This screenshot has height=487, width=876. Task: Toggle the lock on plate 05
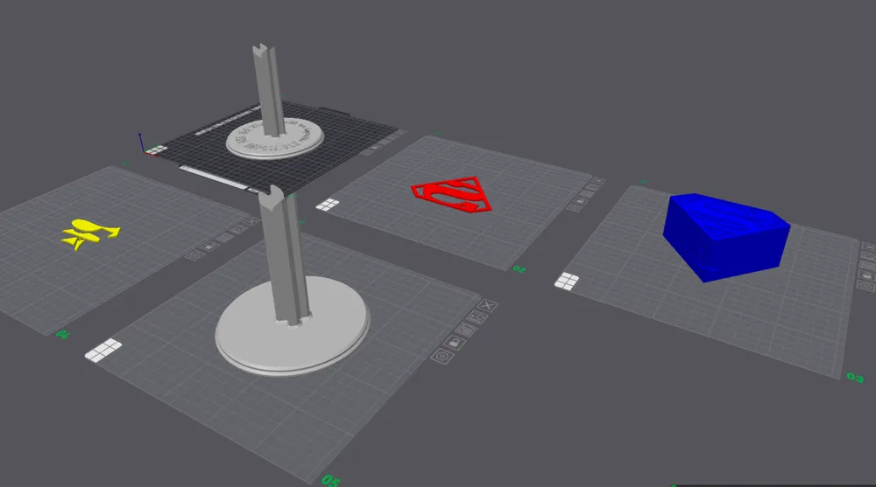coord(454,343)
